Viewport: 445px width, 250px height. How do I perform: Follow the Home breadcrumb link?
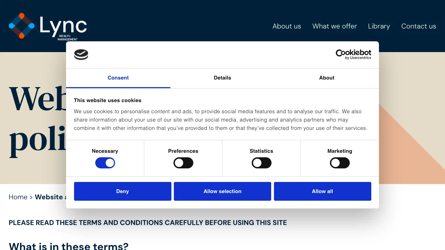coord(18,197)
